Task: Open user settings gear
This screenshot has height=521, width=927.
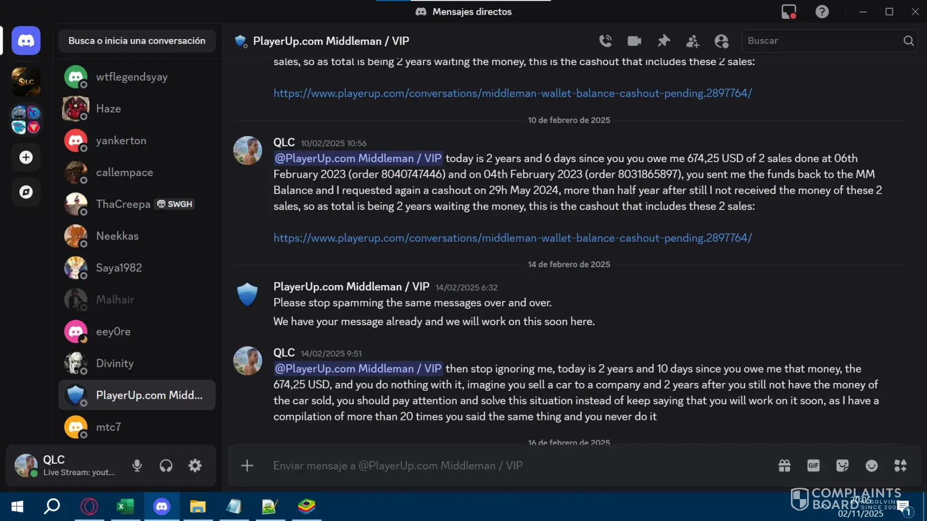Action: tap(195, 465)
